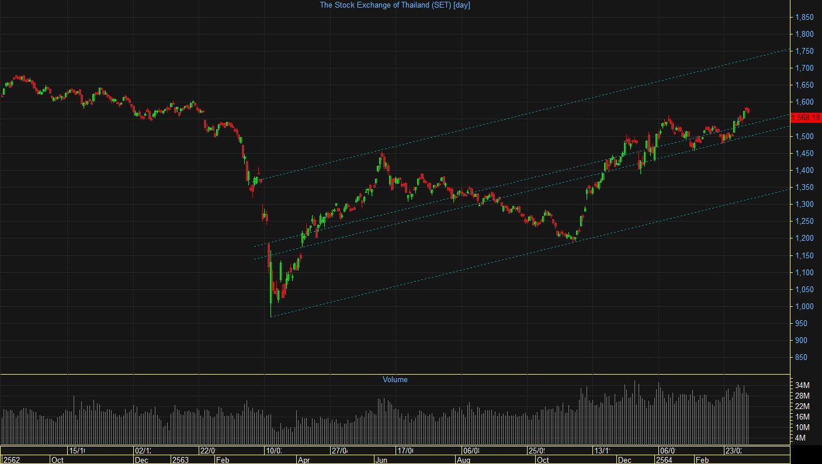Viewport: 822px width, 464px height.
Task: Select the 1,450 price axis label
Action: [804, 154]
